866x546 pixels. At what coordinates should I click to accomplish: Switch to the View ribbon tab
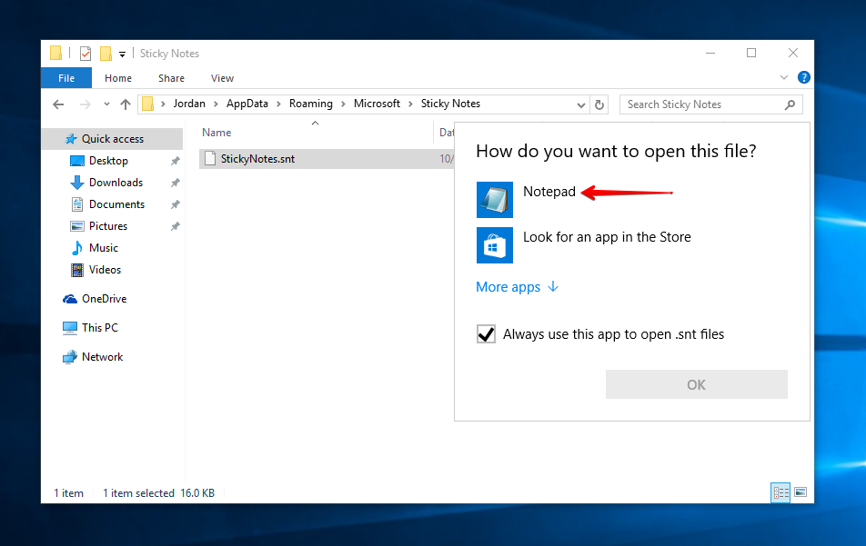tap(222, 78)
